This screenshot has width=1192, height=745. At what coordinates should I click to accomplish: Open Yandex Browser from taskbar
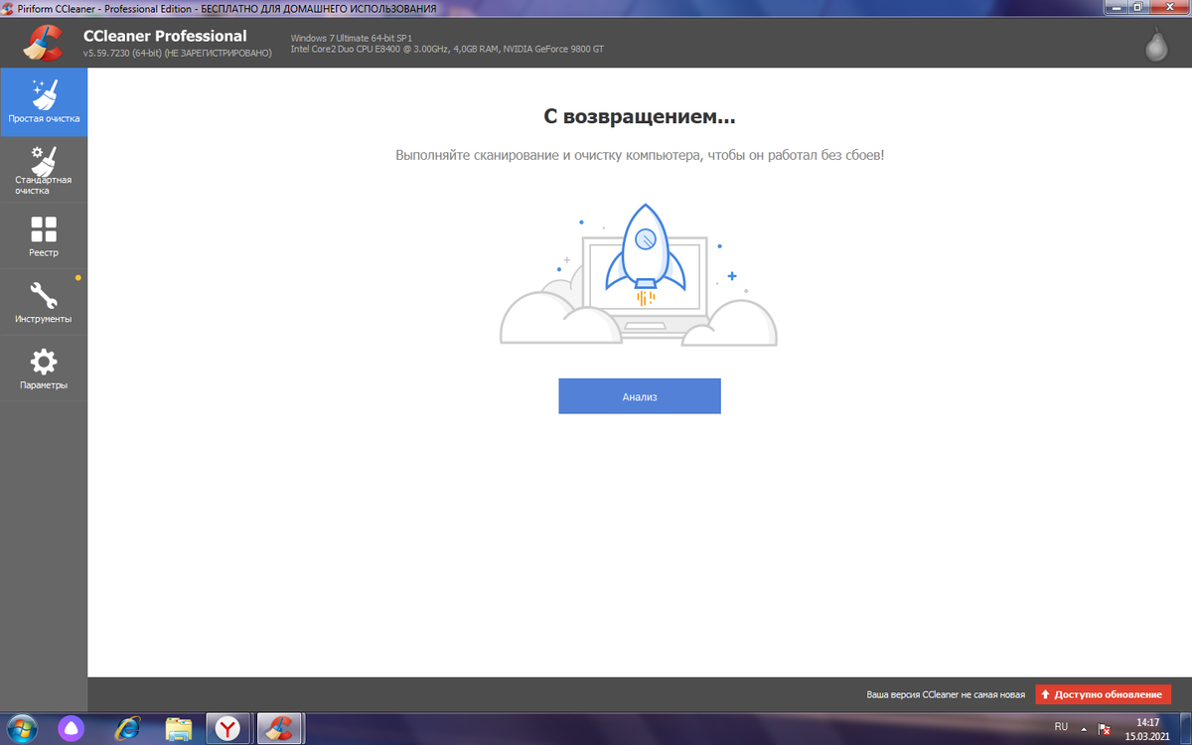228,729
